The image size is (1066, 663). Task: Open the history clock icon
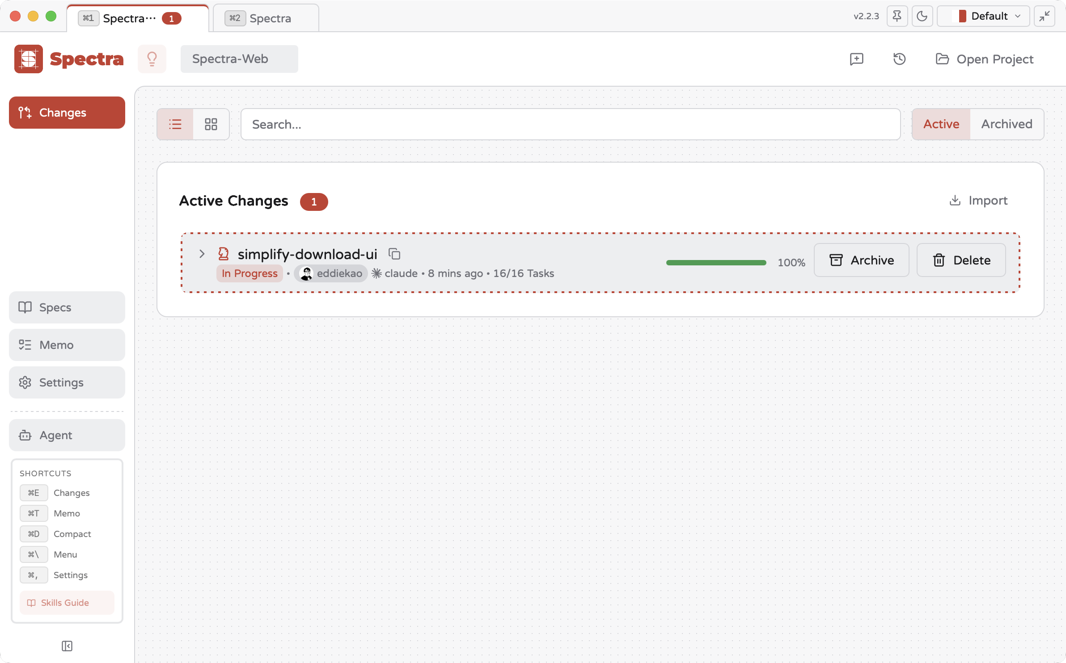point(899,59)
